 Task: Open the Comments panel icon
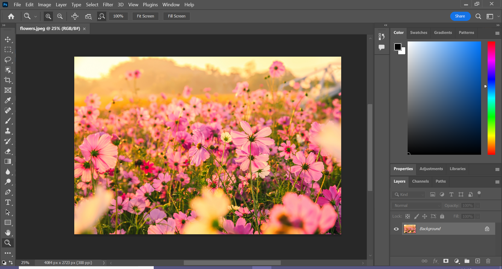click(382, 47)
